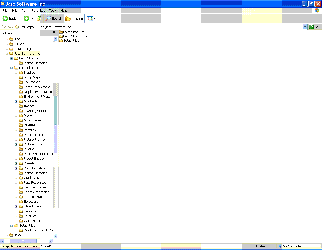Select Scripts-Trusted tree item
322x250 pixels.
pyautogui.click(x=35, y=197)
